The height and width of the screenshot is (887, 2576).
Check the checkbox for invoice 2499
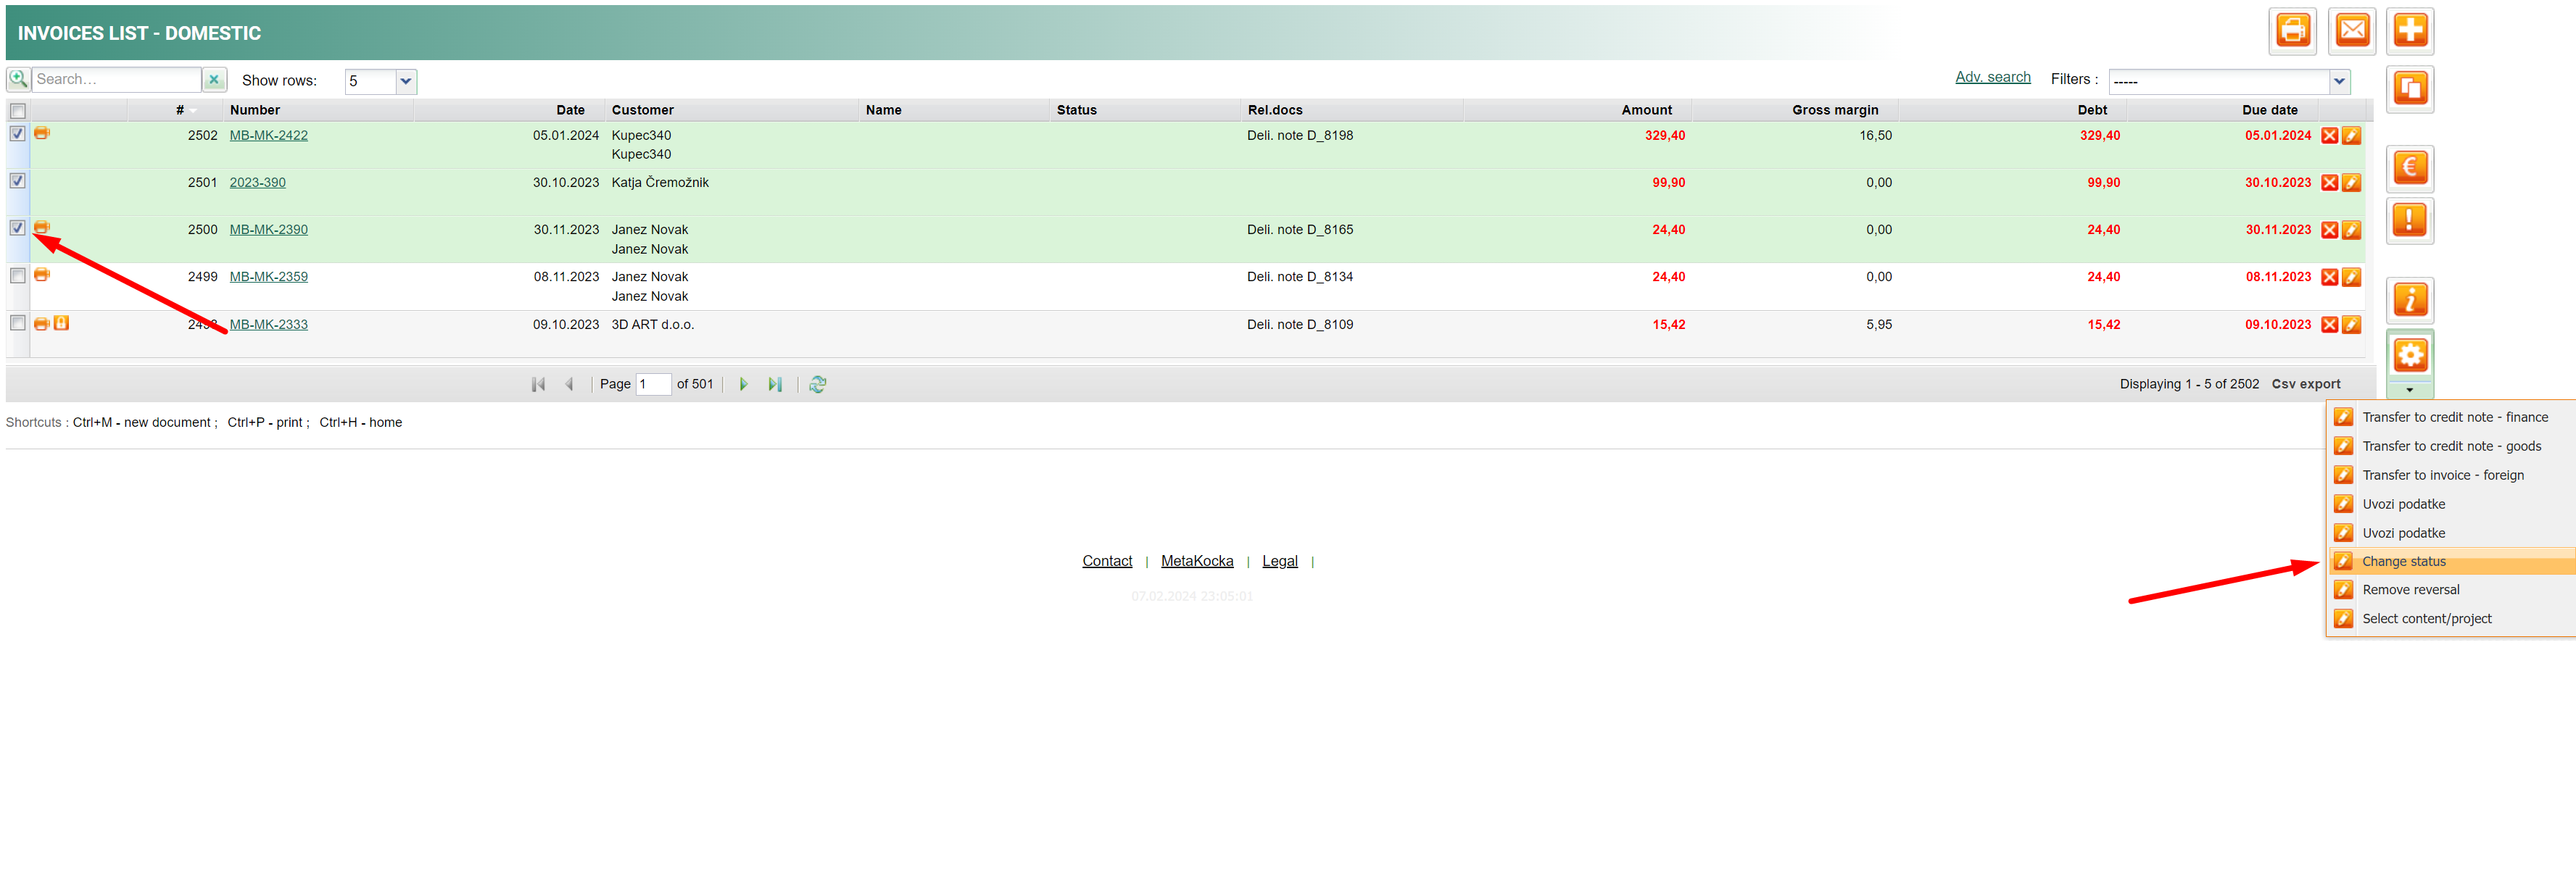18,275
